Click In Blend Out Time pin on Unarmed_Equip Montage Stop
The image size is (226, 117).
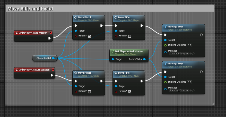click(x=166, y=45)
